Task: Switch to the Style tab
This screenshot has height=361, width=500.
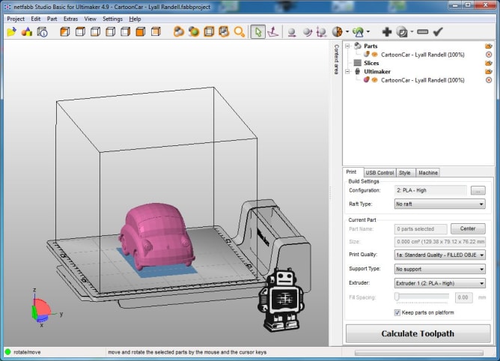Action: point(405,173)
